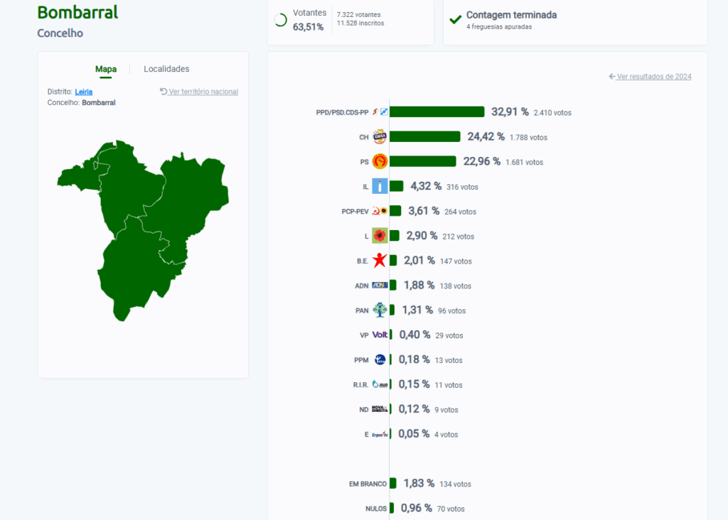Click the ADN party logo
Screen dimensions: 728x520
tap(380, 286)
